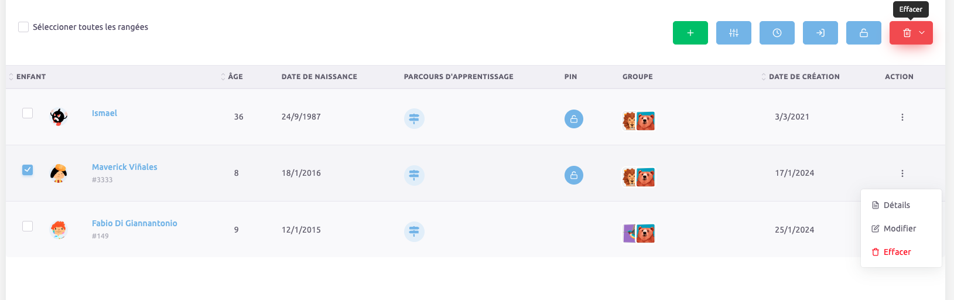This screenshot has width=954, height=300.
Task: Click Ismael's learning path signpost icon
Action: [414, 119]
